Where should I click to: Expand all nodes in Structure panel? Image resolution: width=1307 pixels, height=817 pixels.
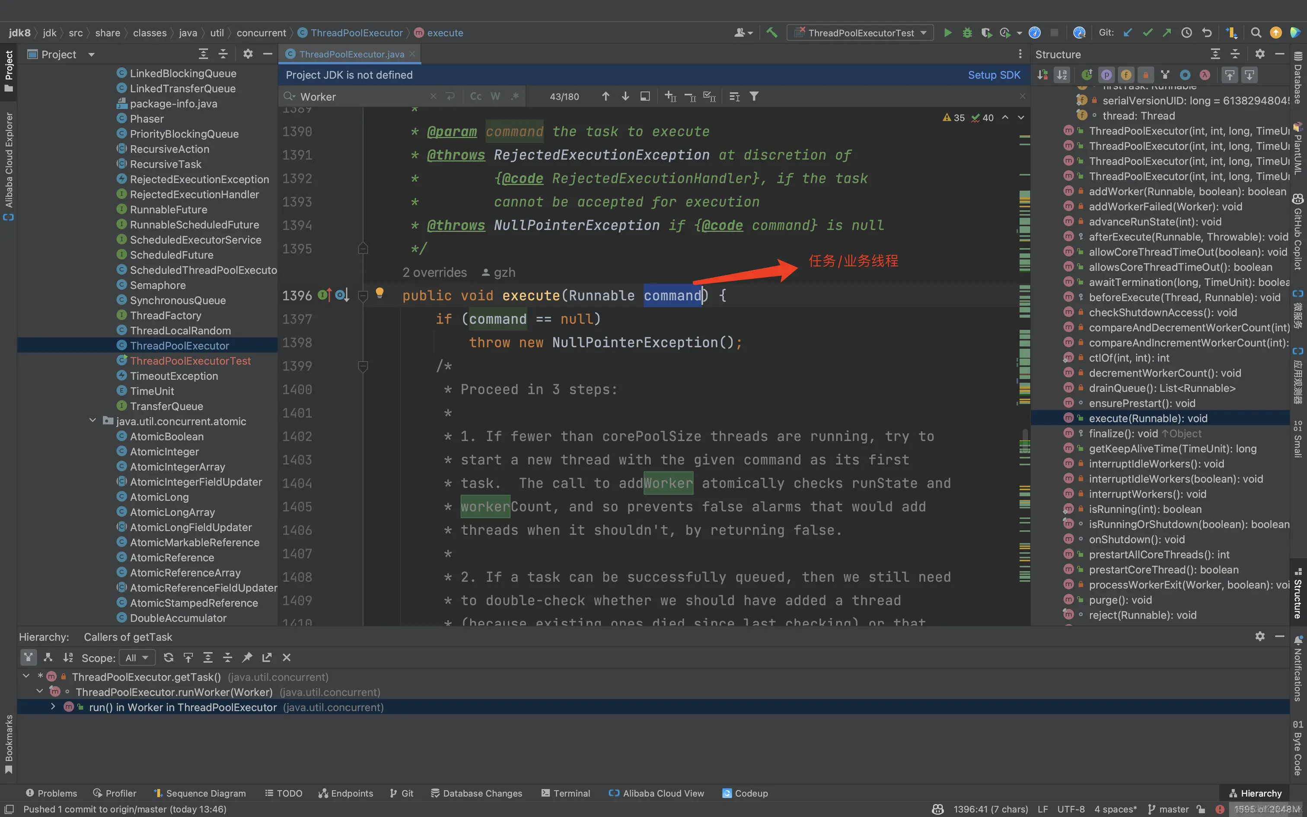click(1215, 54)
